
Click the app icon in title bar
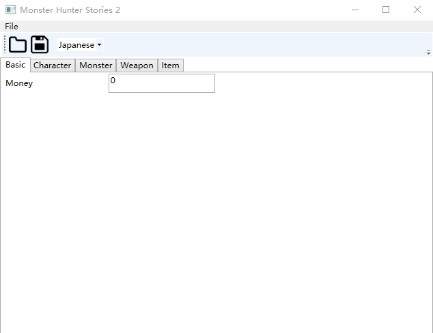click(x=10, y=10)
